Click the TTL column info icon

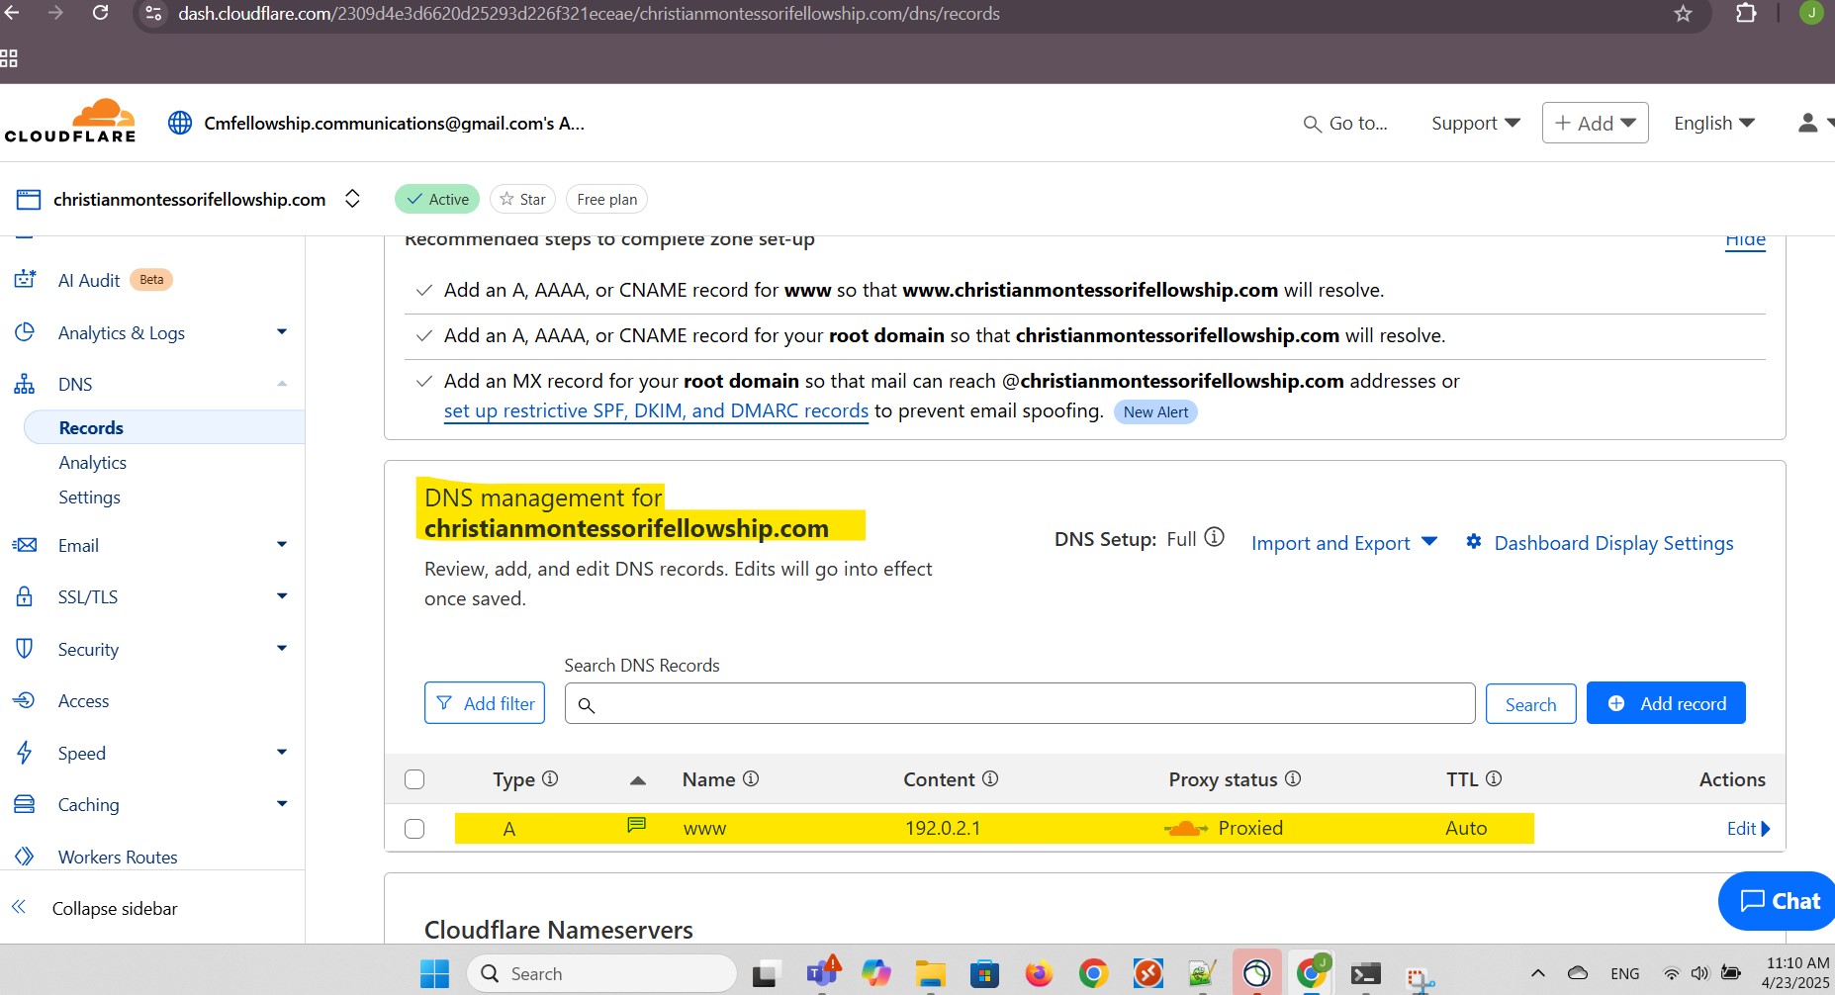[x=1494, y=778]
